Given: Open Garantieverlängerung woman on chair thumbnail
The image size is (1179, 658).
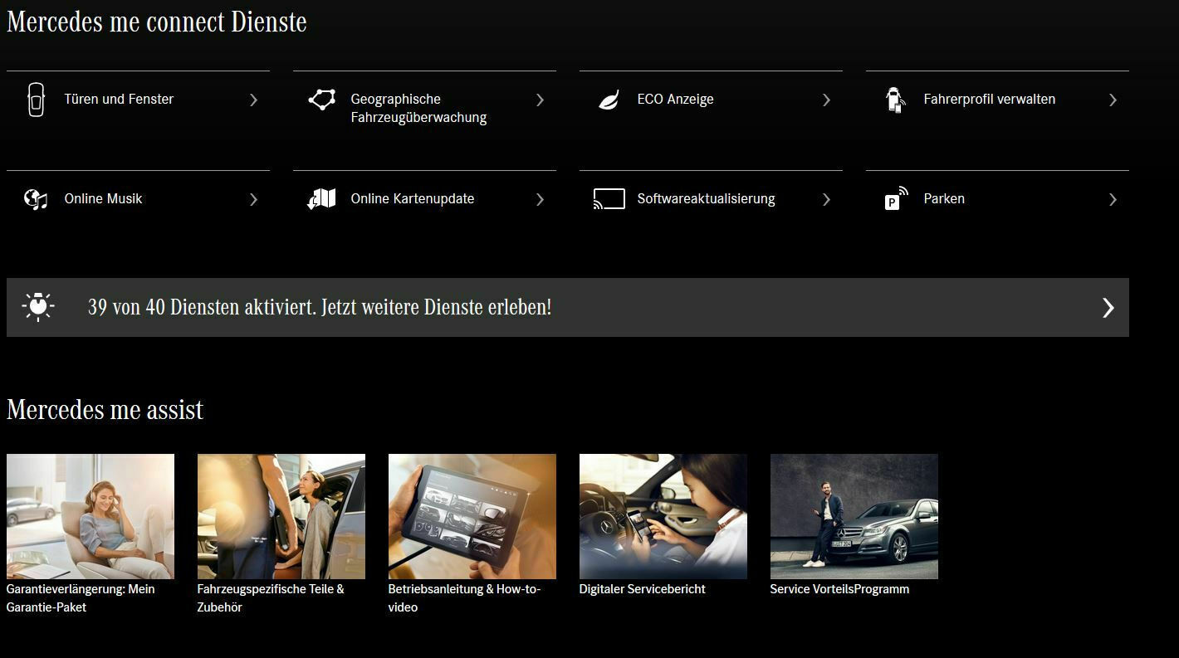Looking at the screenshot, I should [91, 516].
